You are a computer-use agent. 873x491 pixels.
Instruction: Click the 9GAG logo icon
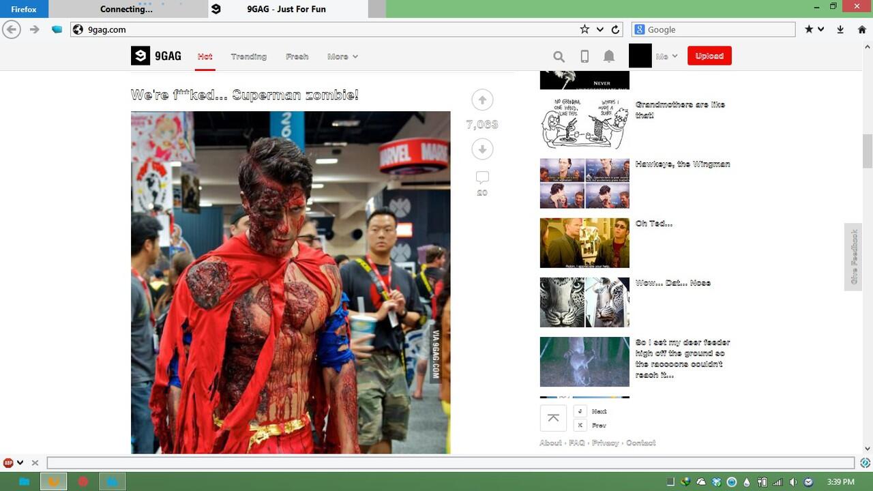pyautogui.click(x=140, y=56)
